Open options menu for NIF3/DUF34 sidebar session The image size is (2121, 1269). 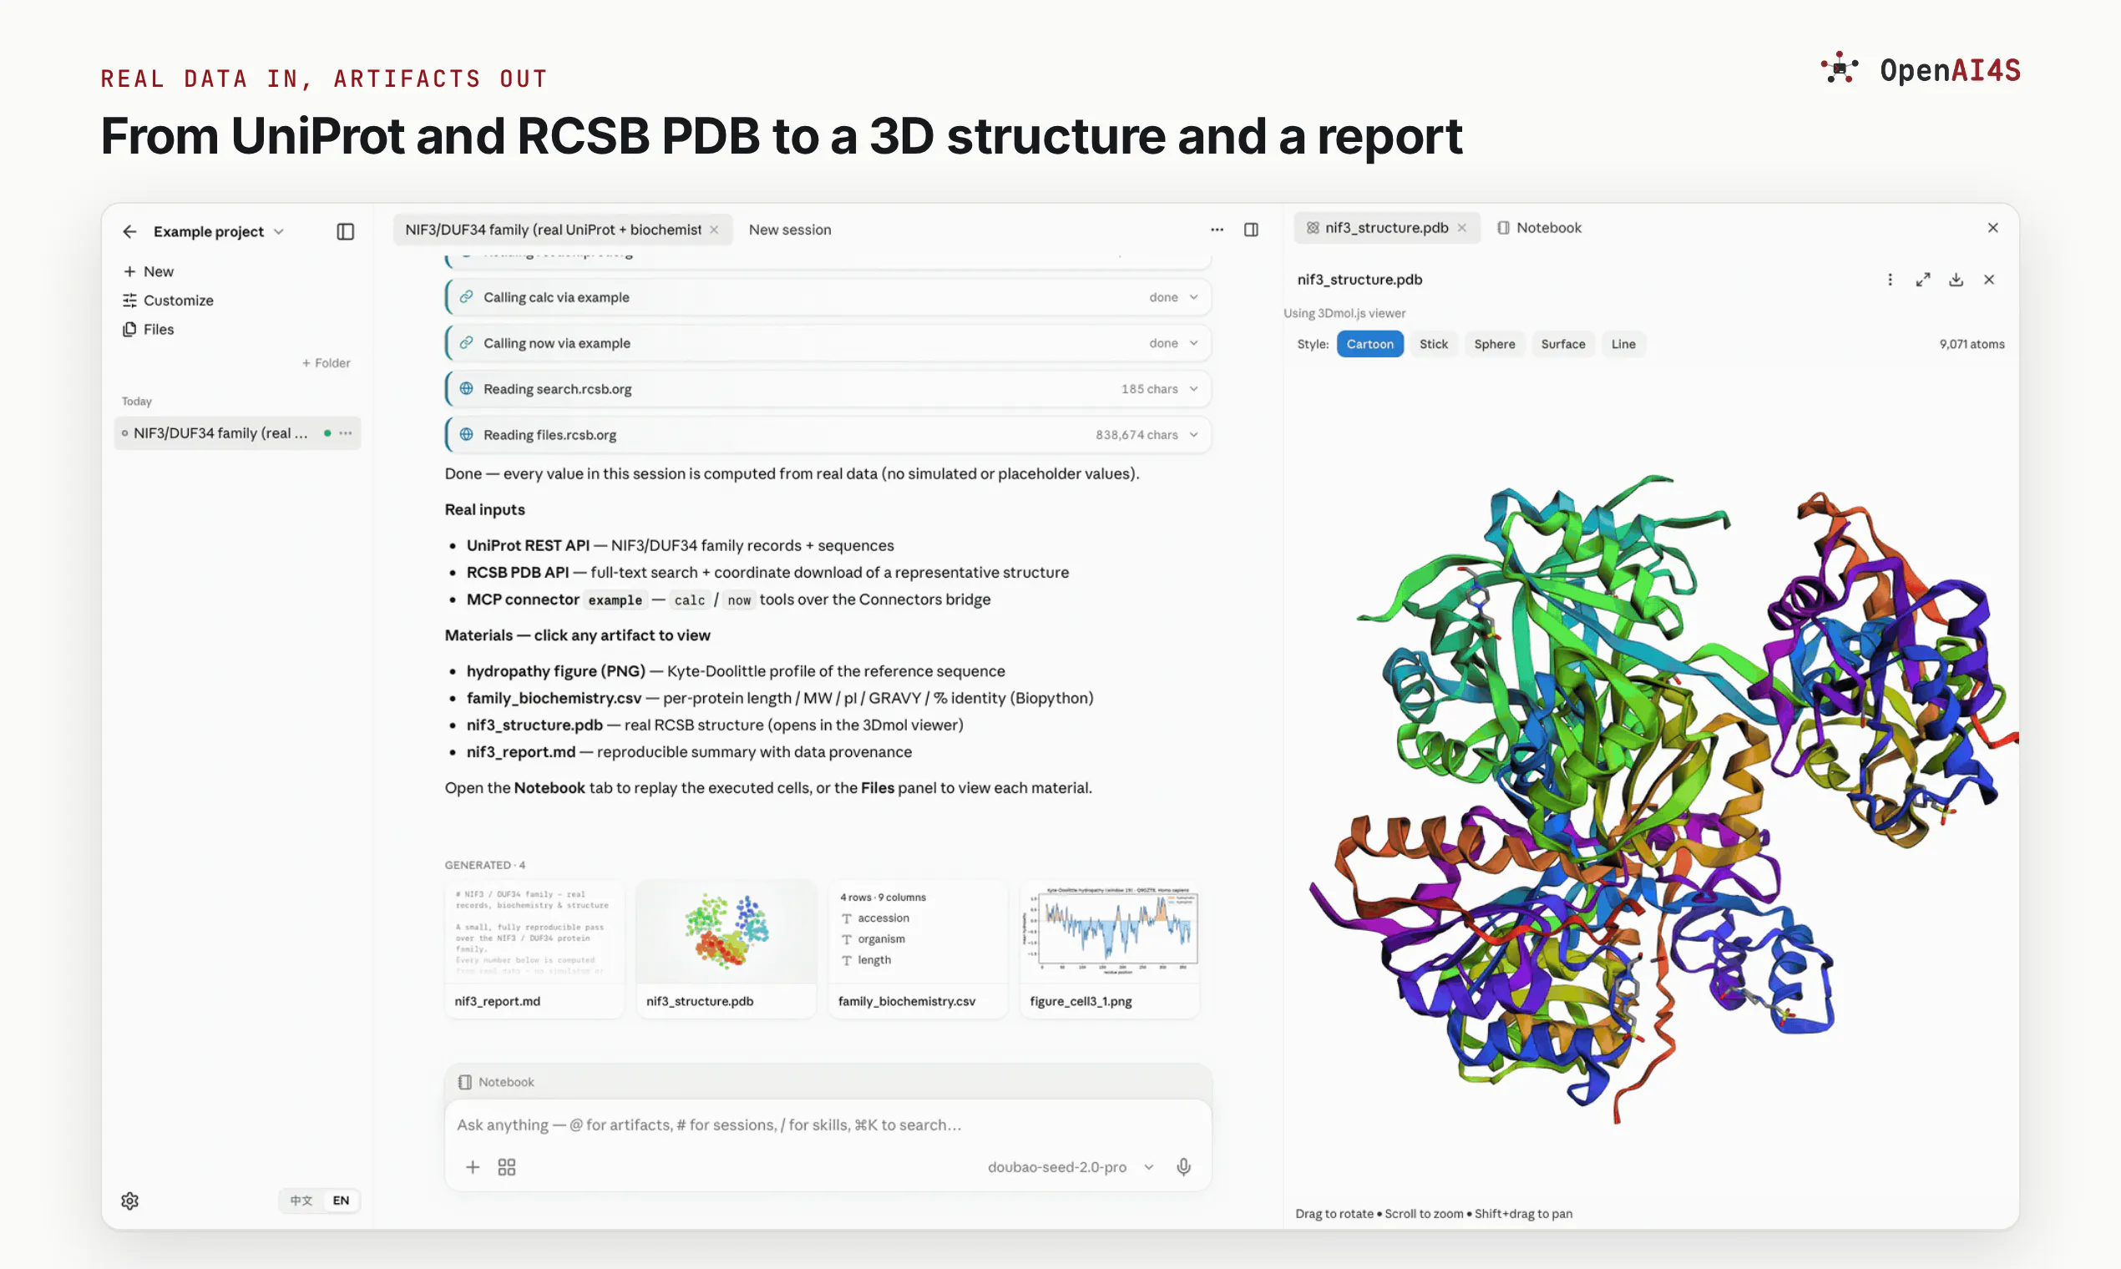coord(346,432)
